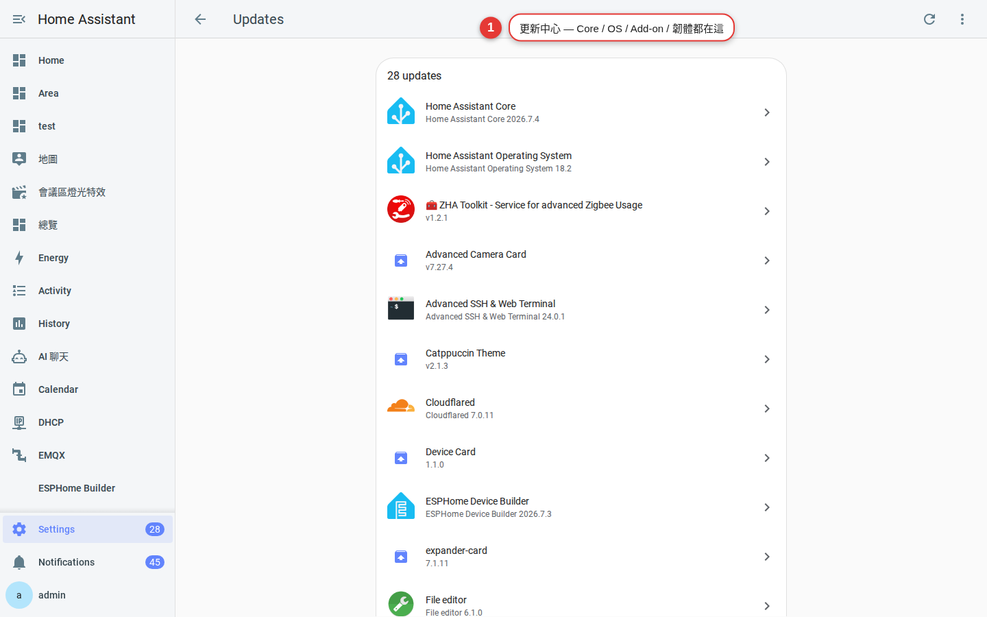Image resolution: width=987 pixels, height=617 pixels.
Task: Click the ZHA Toolkit red icon
Action: [x=401, y=210]
